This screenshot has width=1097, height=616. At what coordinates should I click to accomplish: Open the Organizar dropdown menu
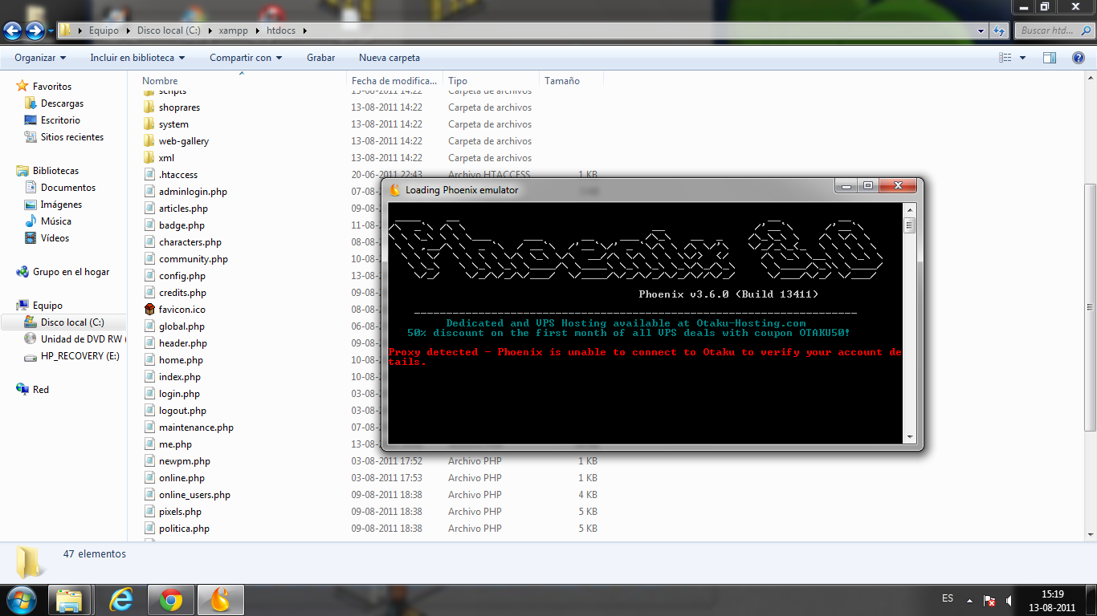pyautogui.click(x=40, y=58)
